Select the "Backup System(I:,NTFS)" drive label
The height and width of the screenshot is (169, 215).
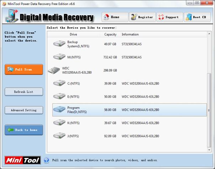point(78,44)
